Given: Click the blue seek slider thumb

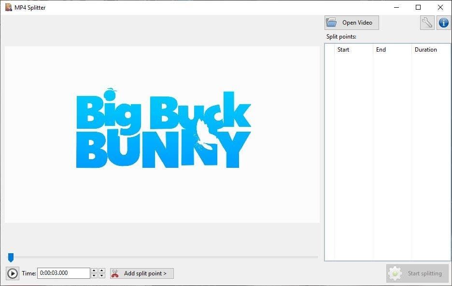Looking at the screenshot, I should tap(11, 258).
